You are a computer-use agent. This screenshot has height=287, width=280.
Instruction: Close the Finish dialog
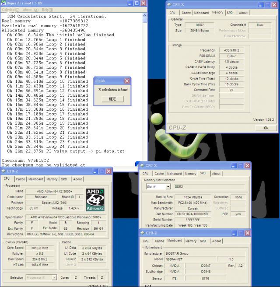click(x=127, y=81)
